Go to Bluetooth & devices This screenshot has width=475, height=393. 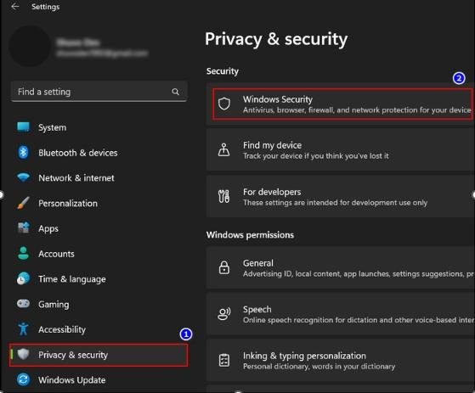(99, 153)
